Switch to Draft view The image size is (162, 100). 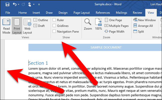39,26
